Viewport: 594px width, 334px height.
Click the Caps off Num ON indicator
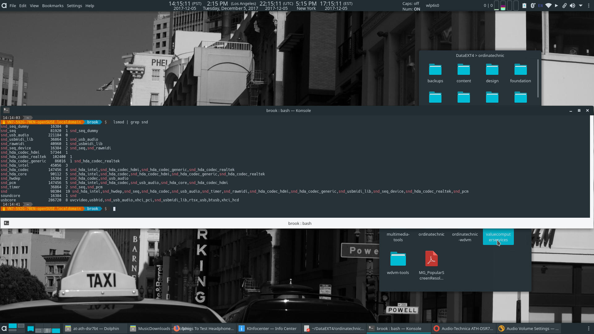[x=411, y=6]
